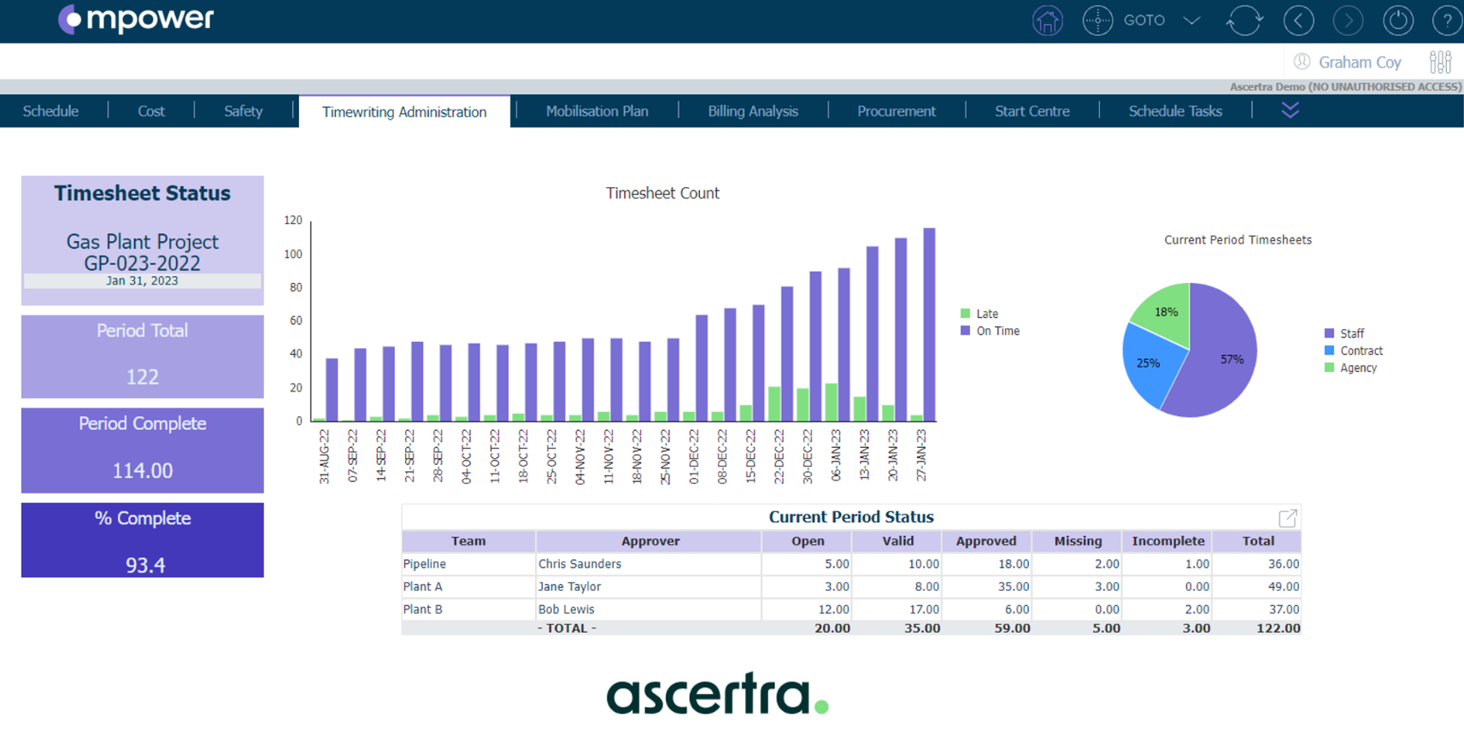Click the power logout icon
Viewport: 1464px width, 742px height.
coord(1397,21)
